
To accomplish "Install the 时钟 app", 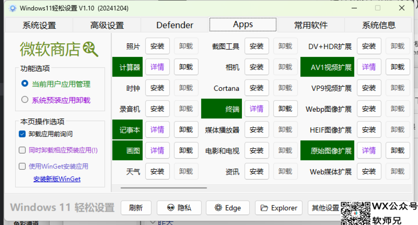I will point(157,88).
